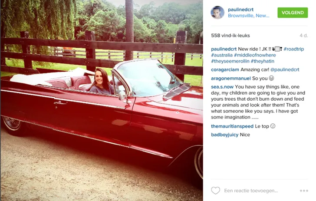
Task: Open the #theyseemerollin hashtag
Action: [x=230, y=61]
